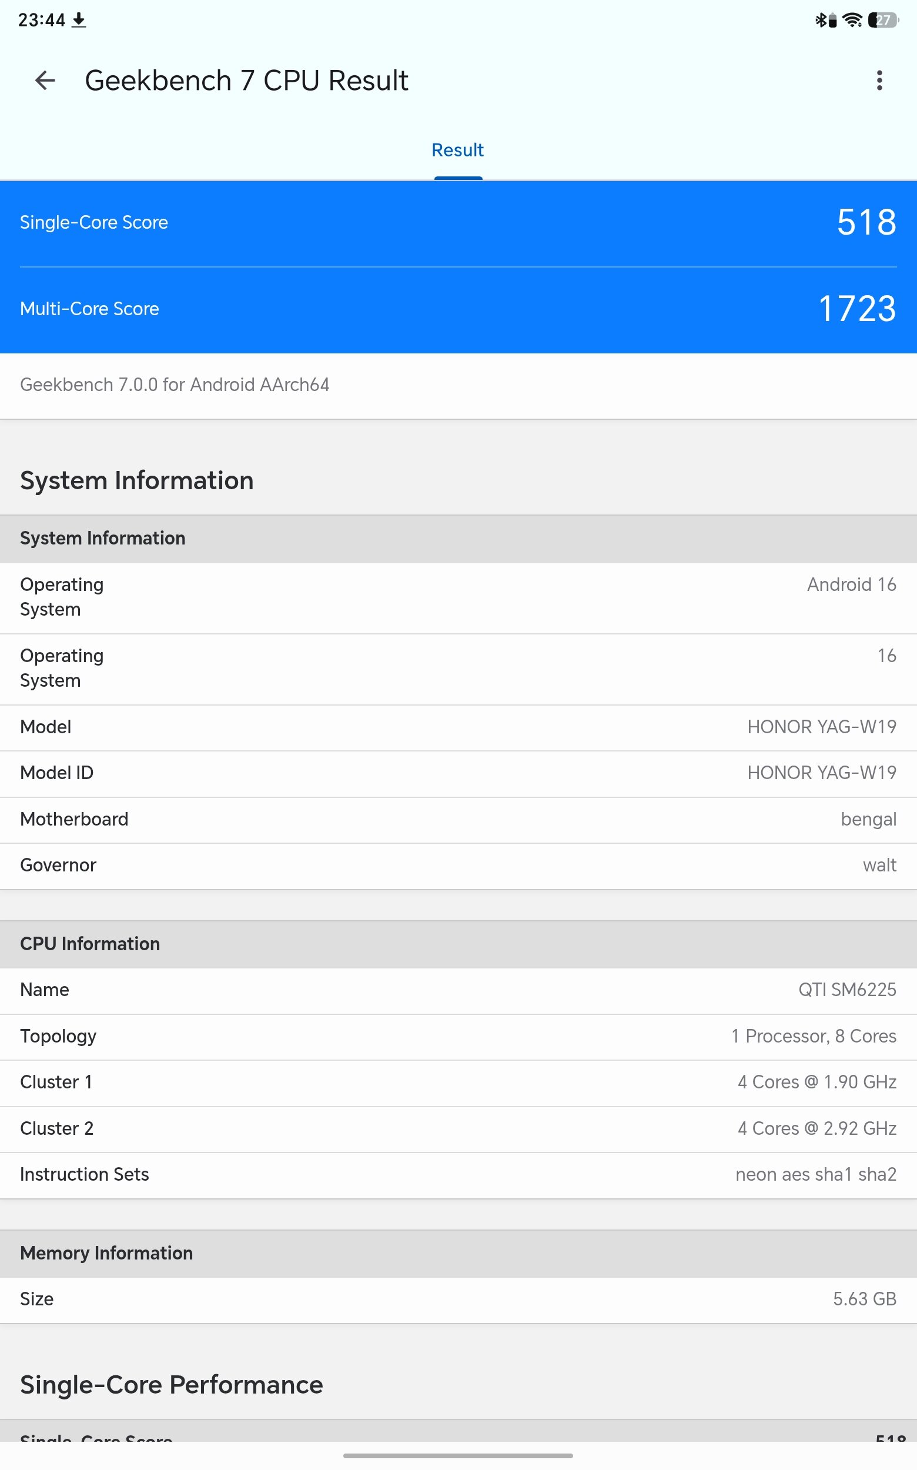Tap Cluster 1 value 4 Cores @ 1.90 GHz
This screenshot has height=1470, width=917.
coord(817,1083)
